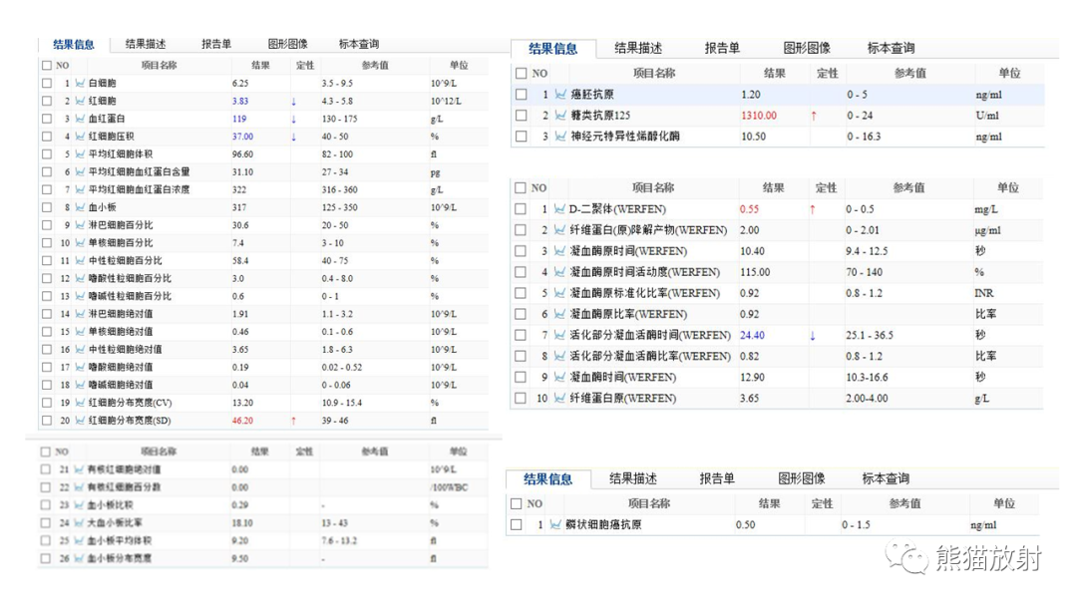Viewport: 1077px width, 606px height.
Task: Open trend chart icon for 白细胞 row
Action: point(80,83)
